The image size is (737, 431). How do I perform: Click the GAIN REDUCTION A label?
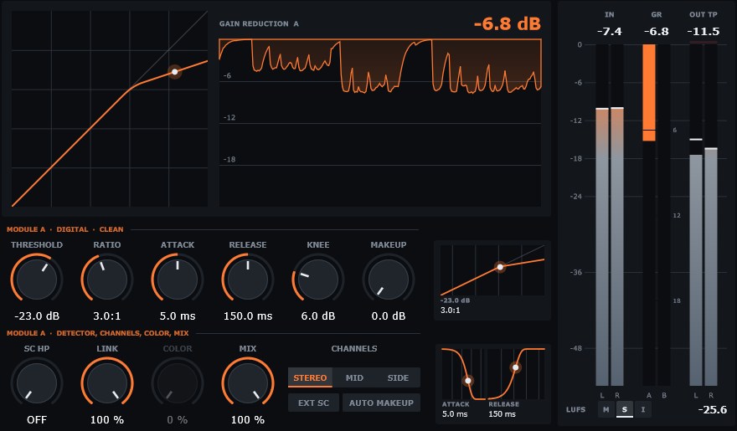click(x=259, y=23)
